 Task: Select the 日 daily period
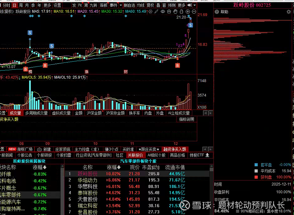[14, 5]
